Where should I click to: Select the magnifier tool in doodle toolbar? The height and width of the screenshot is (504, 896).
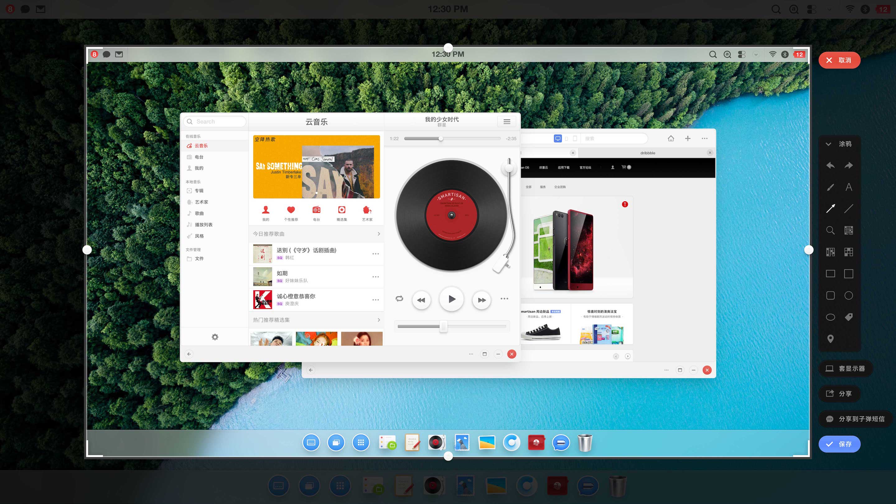pyautogui.click(x=830, y=230)
